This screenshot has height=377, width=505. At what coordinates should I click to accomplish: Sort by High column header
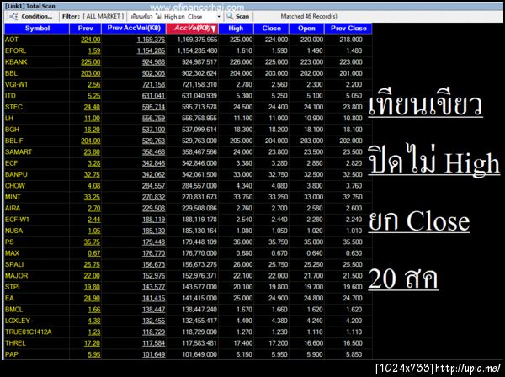[236, 29]
